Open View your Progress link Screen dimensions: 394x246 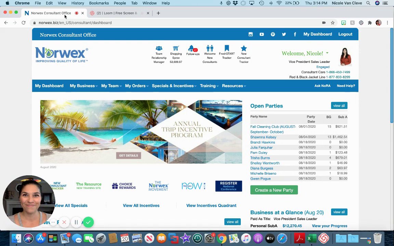point(329,226)
